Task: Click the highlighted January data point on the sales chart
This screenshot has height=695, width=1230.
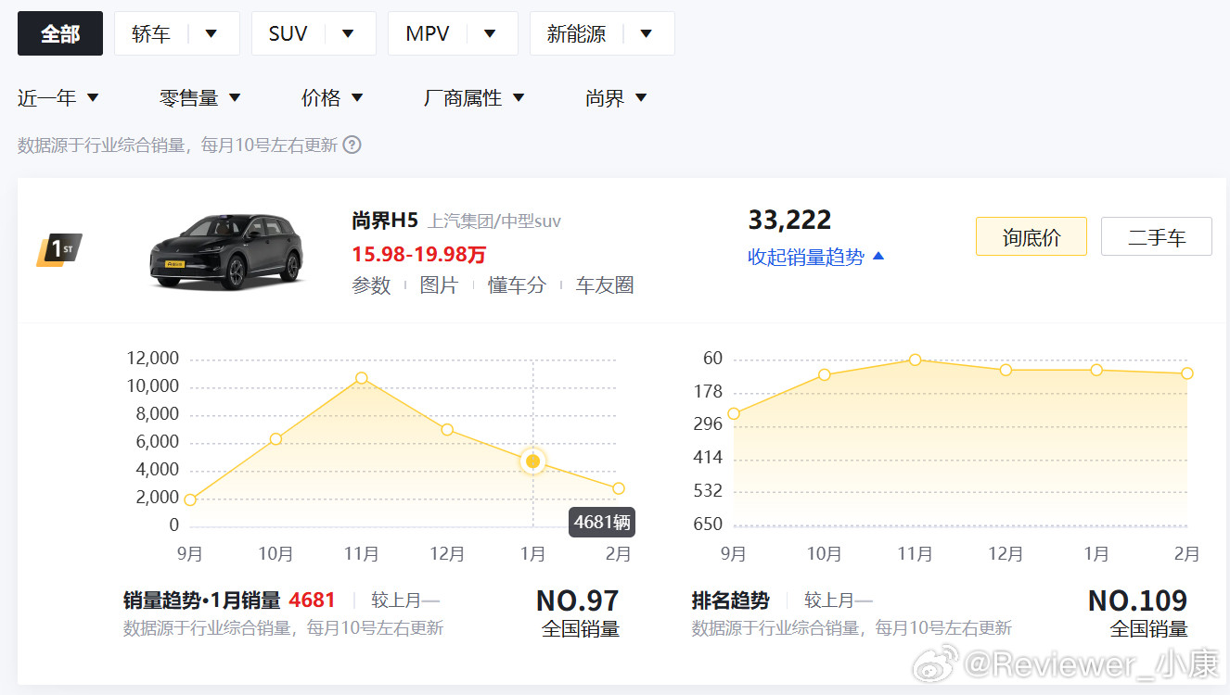Action: pyautogui.click(x=532, y=461)
